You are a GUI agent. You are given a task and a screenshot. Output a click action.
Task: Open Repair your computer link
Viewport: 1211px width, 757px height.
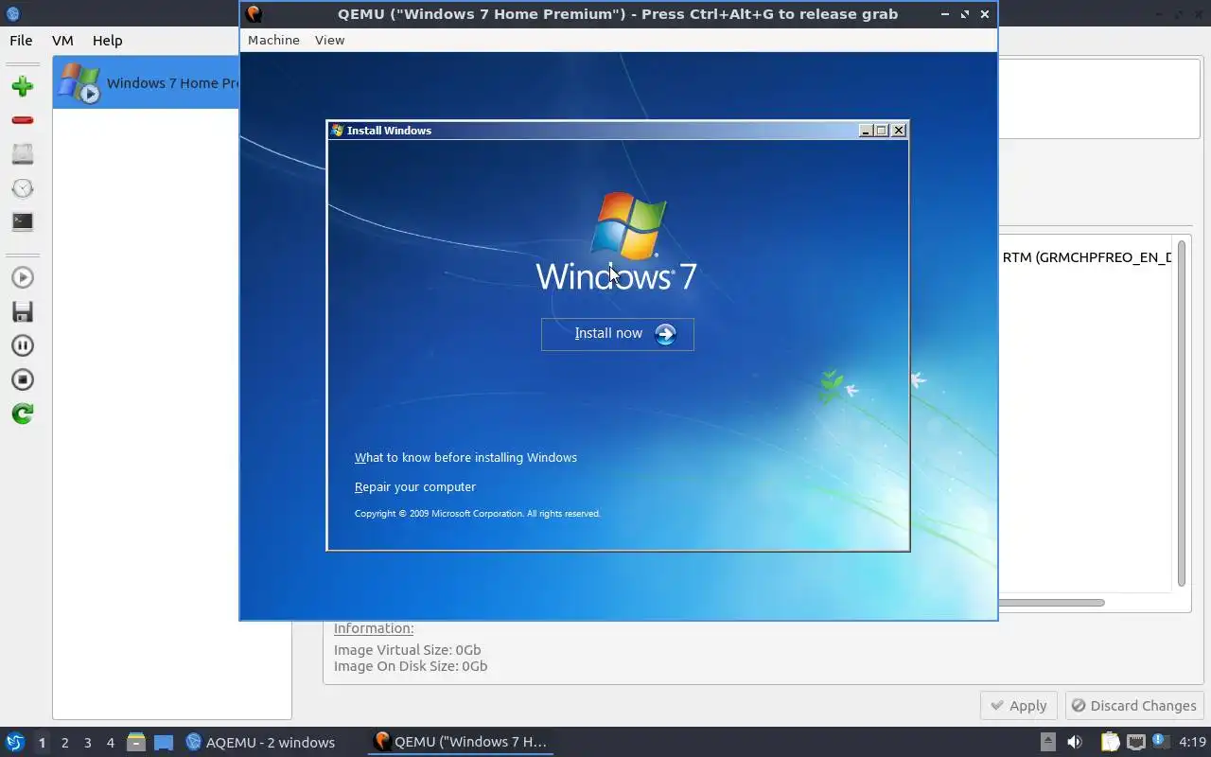415,486
